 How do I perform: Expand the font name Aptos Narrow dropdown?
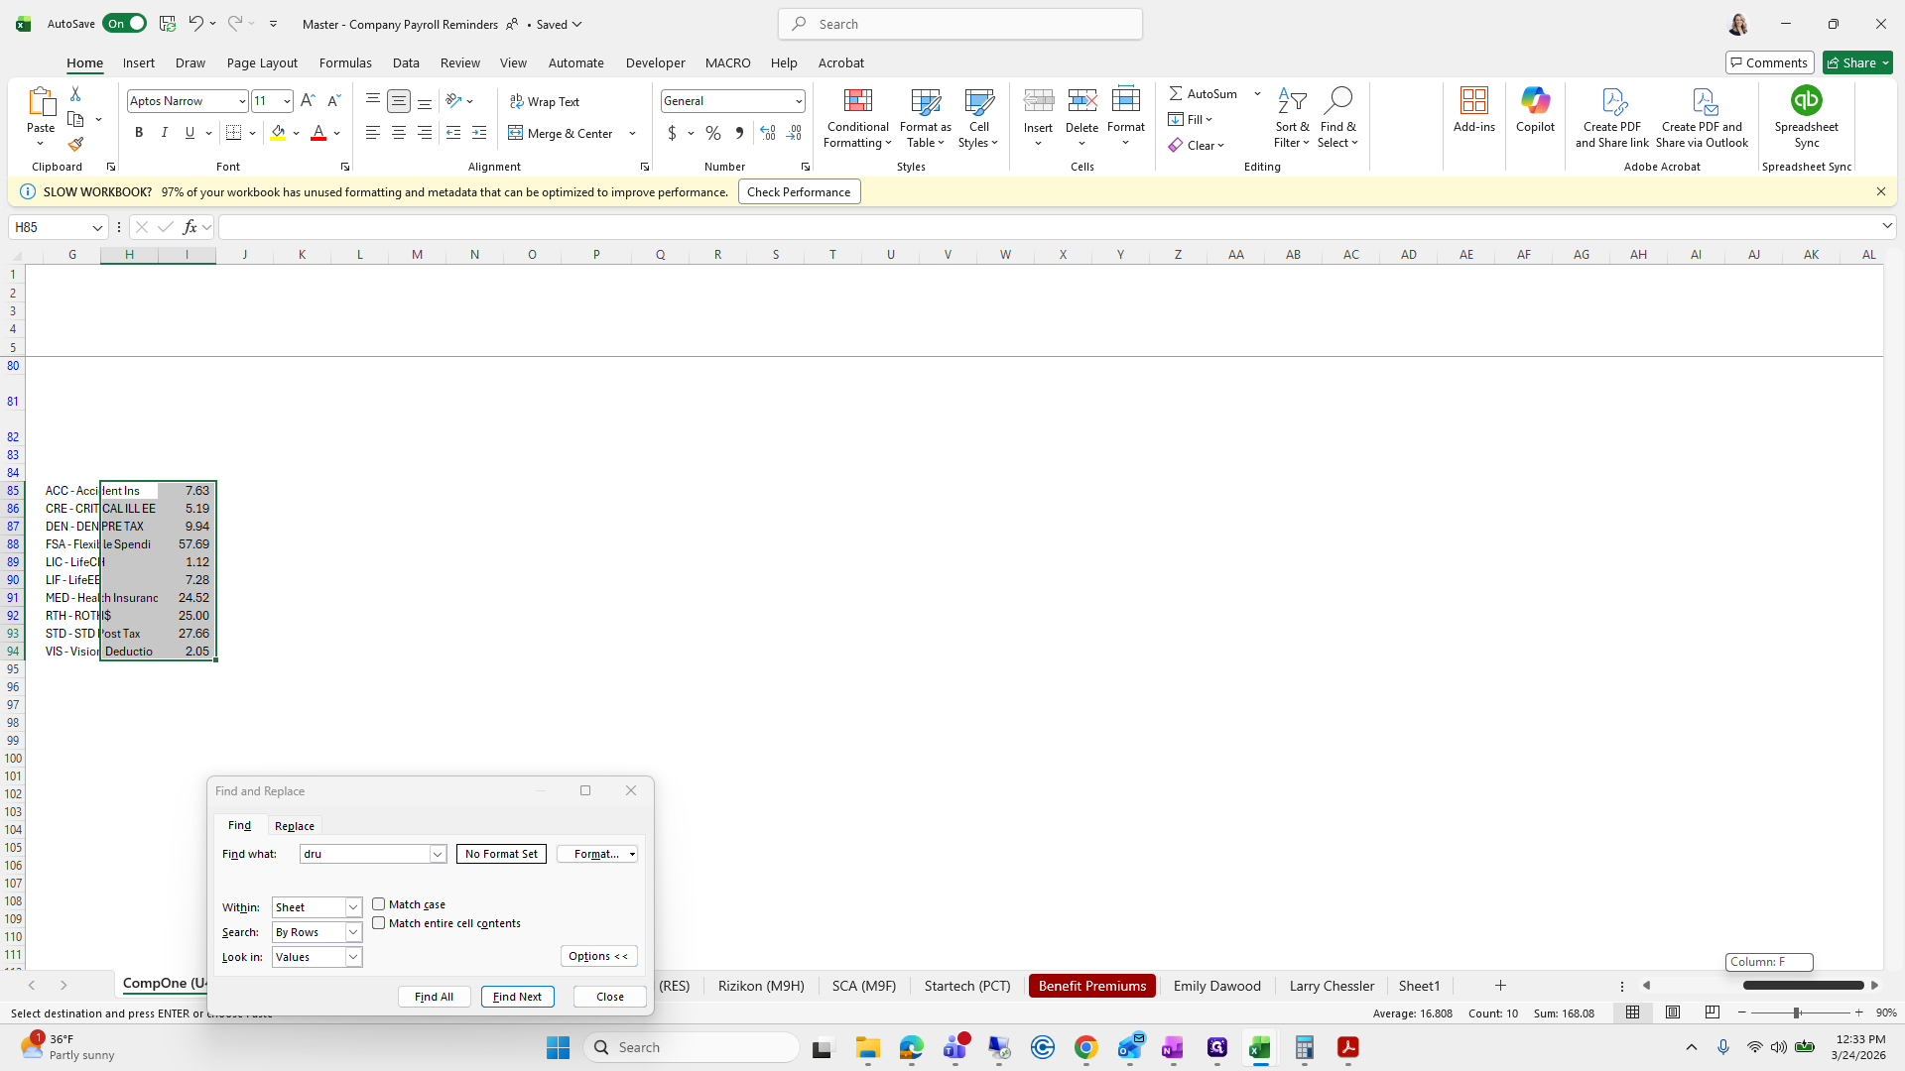(241, 101)
